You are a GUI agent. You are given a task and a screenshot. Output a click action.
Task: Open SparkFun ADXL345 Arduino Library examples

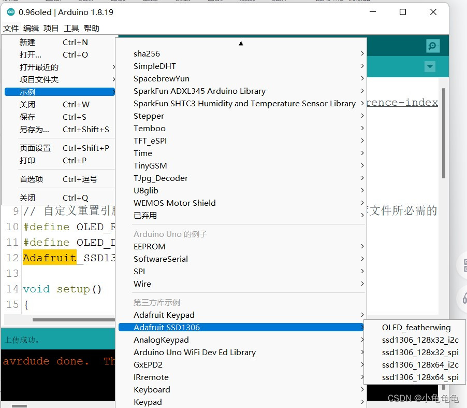point(242,91)
